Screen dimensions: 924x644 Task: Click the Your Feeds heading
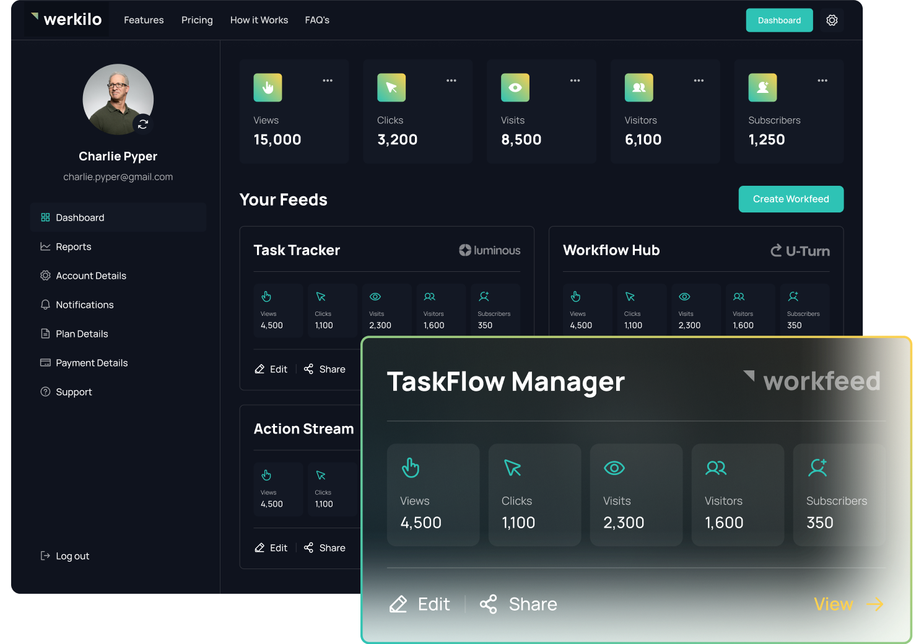(x=284, y=199)
